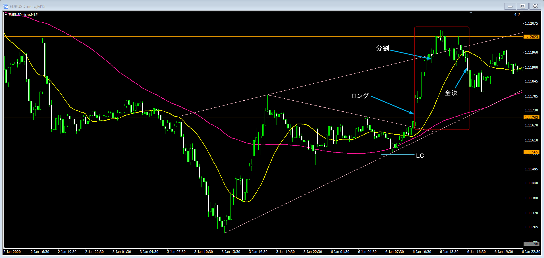
Task: Click the 6 Jan 13:30 time axis label
Action: 449,251
